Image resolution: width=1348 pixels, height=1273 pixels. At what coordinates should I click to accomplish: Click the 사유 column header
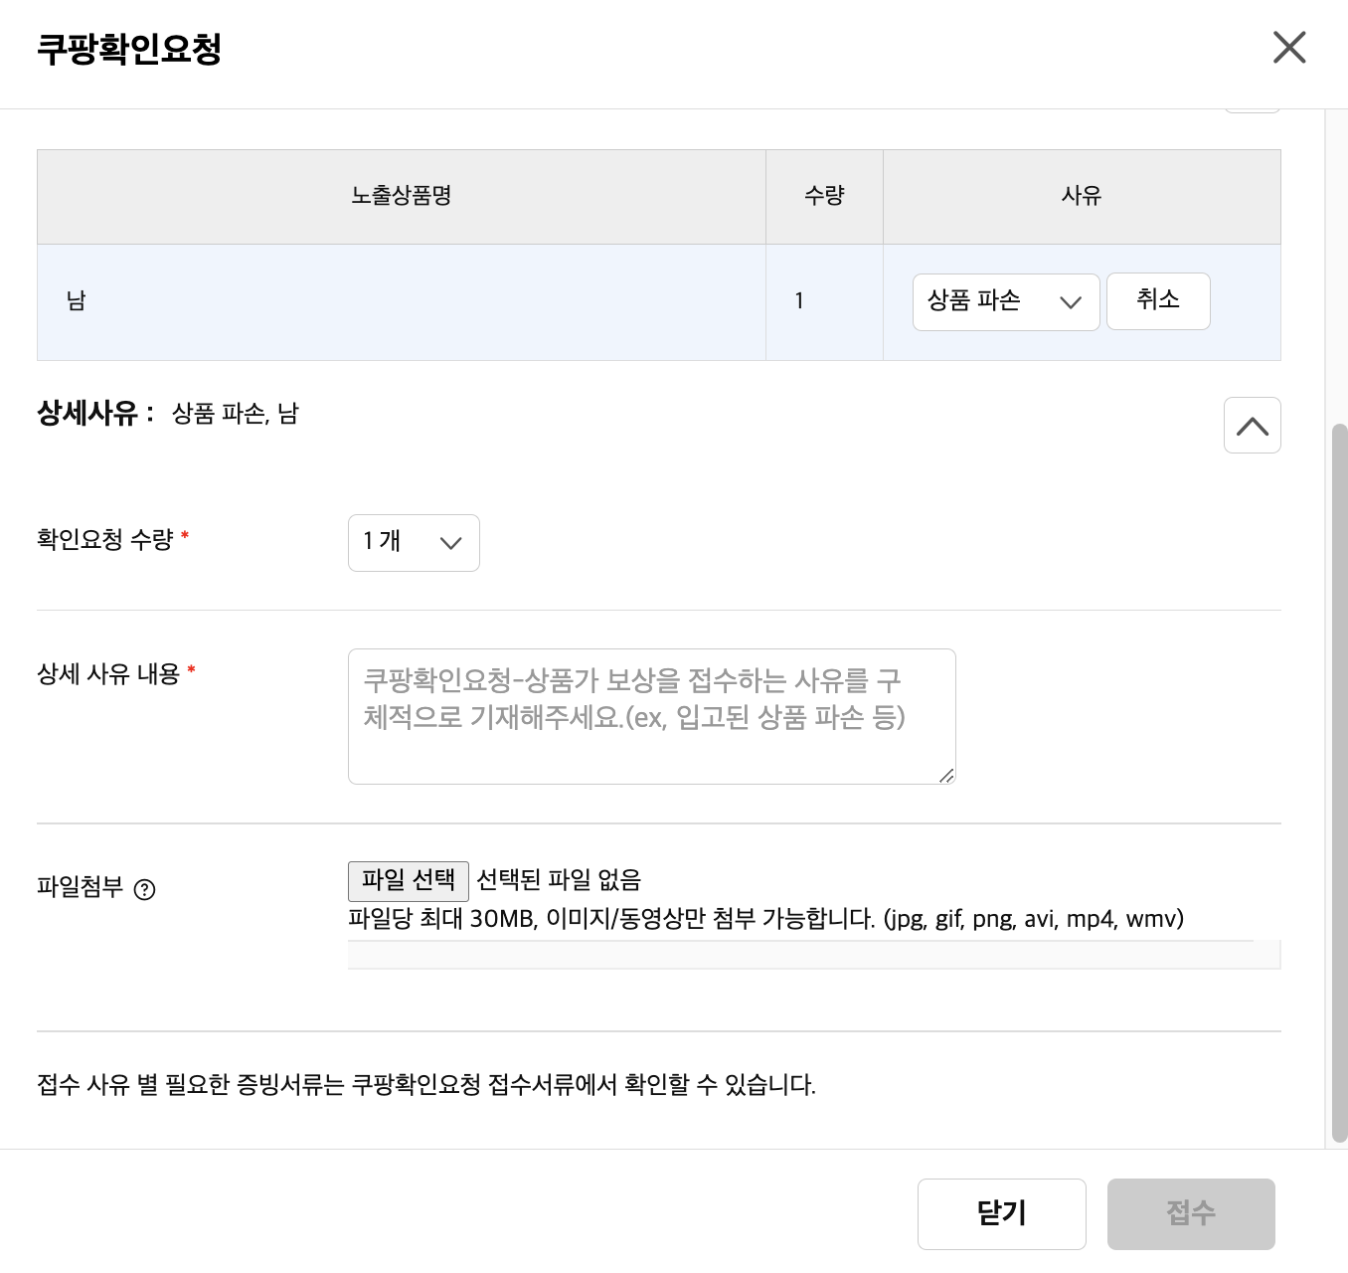point(1082,196)
